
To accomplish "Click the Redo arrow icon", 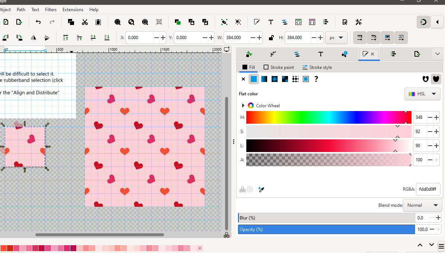I will point(52,22).
